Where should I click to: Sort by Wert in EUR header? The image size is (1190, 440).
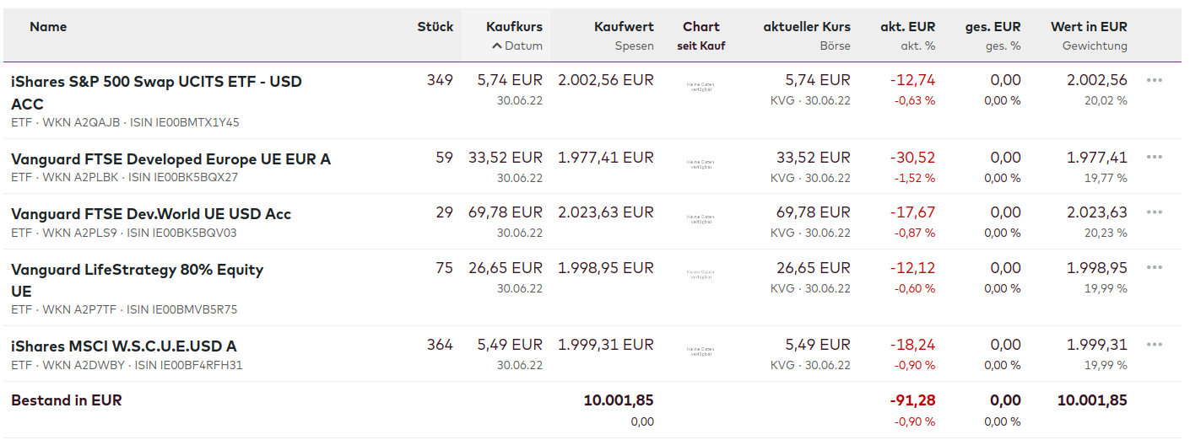click(x=1089, y=27)
